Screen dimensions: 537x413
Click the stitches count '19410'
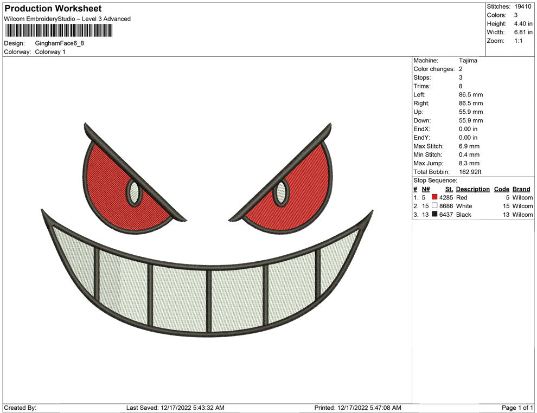tap(522, 7)
